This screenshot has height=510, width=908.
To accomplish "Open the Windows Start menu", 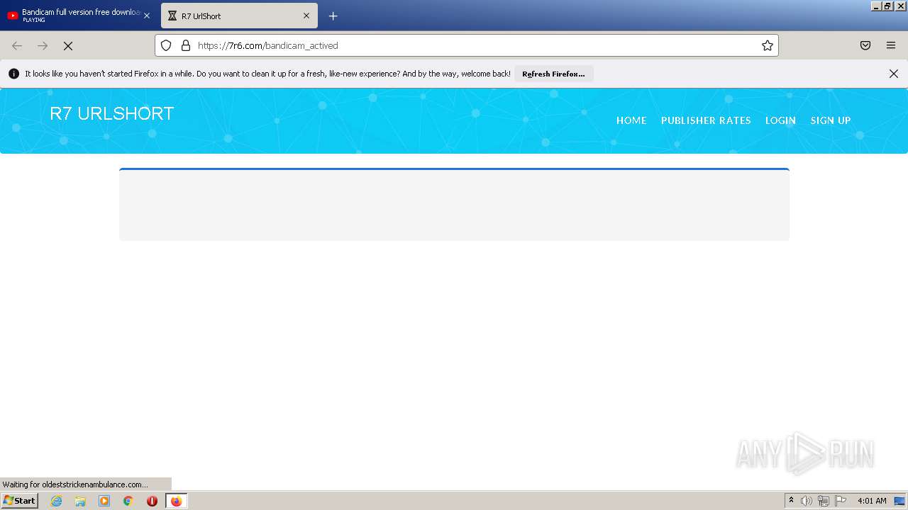I will 19,501.
